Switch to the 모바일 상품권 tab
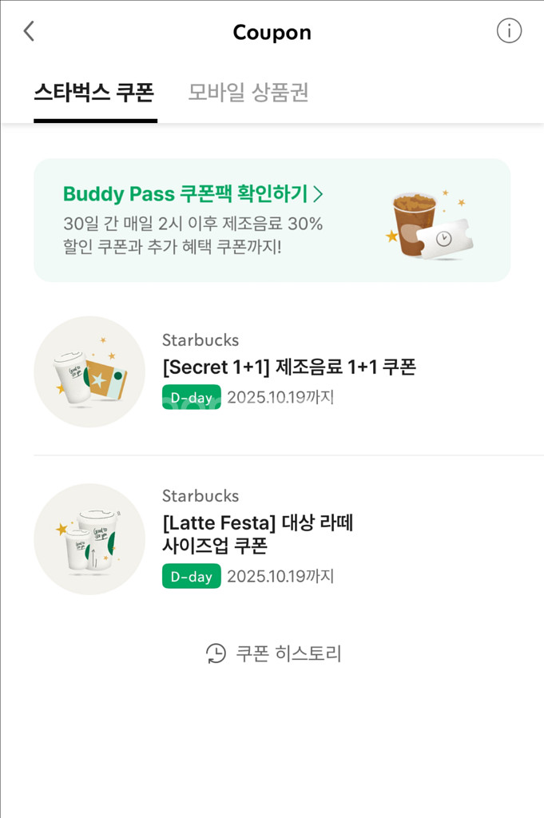Screen dimensions: 544x818 click(x=248, y=92)
